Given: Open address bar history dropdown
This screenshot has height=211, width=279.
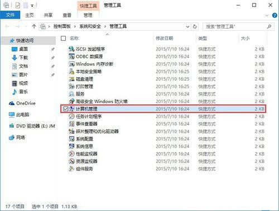Looking at the screenshot, I should [187, 26].
